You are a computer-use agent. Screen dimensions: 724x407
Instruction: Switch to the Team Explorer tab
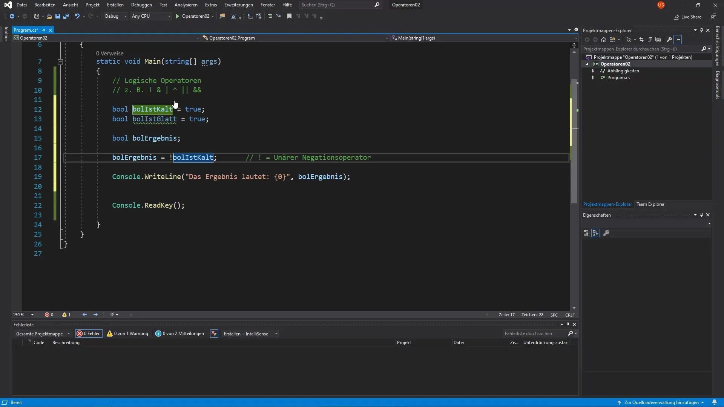coord(650,204)
